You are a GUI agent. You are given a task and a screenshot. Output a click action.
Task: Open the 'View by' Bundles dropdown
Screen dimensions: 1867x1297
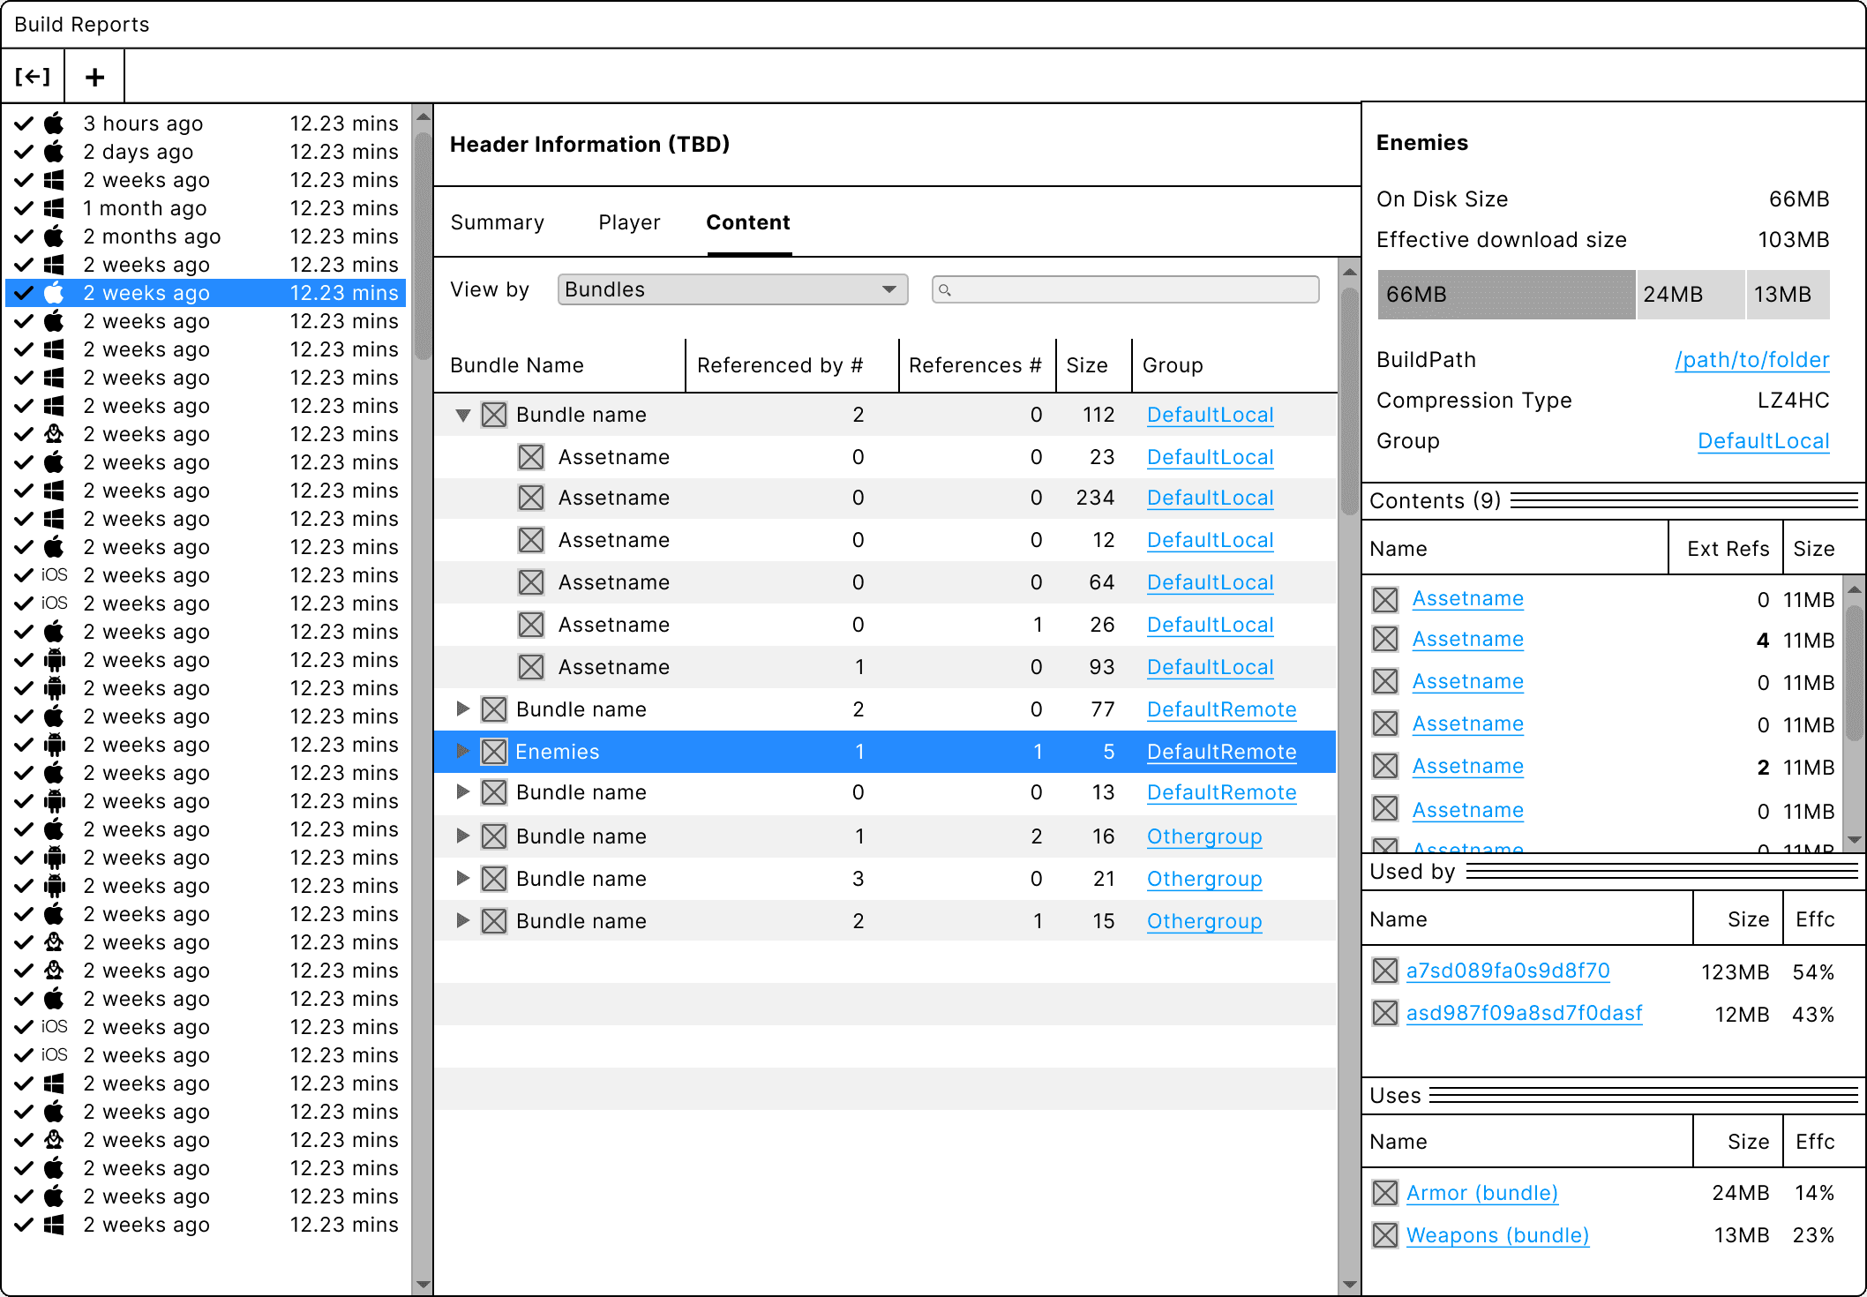click(x=731, y=289)
